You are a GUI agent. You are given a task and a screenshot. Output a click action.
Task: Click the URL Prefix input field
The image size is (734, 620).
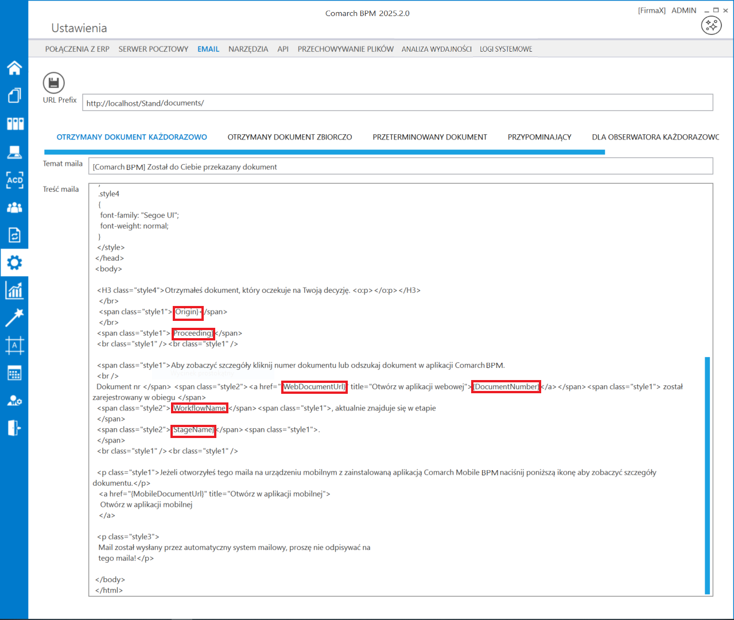(398, 103)
